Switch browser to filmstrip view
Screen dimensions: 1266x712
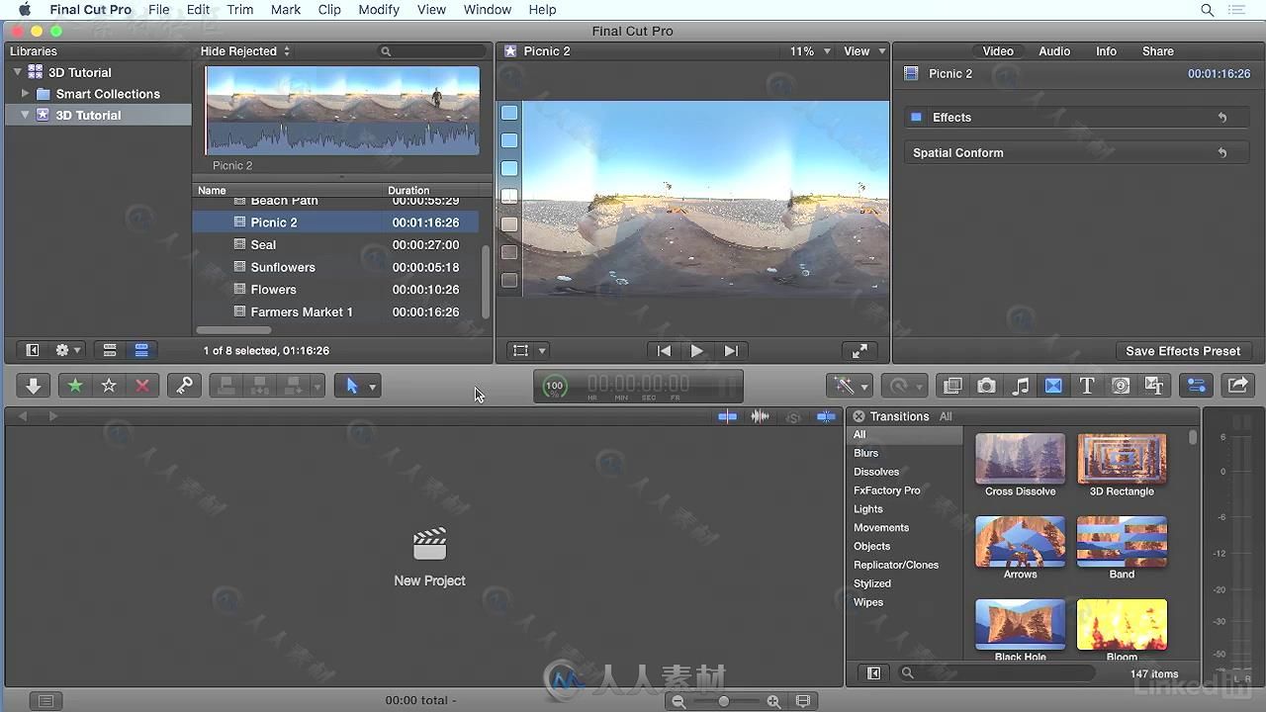(x=110, y=350)
